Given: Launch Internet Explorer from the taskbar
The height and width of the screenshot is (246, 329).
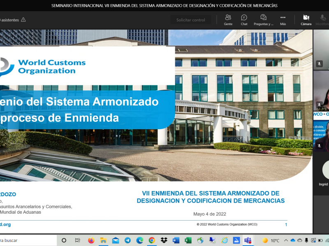Looking at the screenshot, I should coord(225,240).
